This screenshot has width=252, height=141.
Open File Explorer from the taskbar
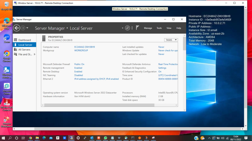(x=37, y=138)
